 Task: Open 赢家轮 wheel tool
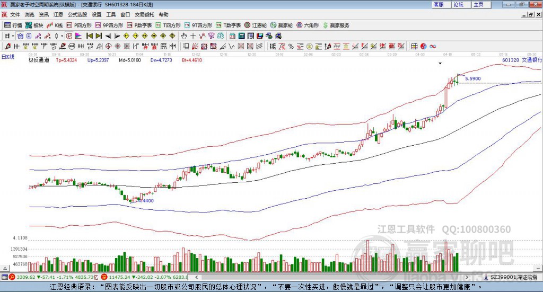pos(282,25)
